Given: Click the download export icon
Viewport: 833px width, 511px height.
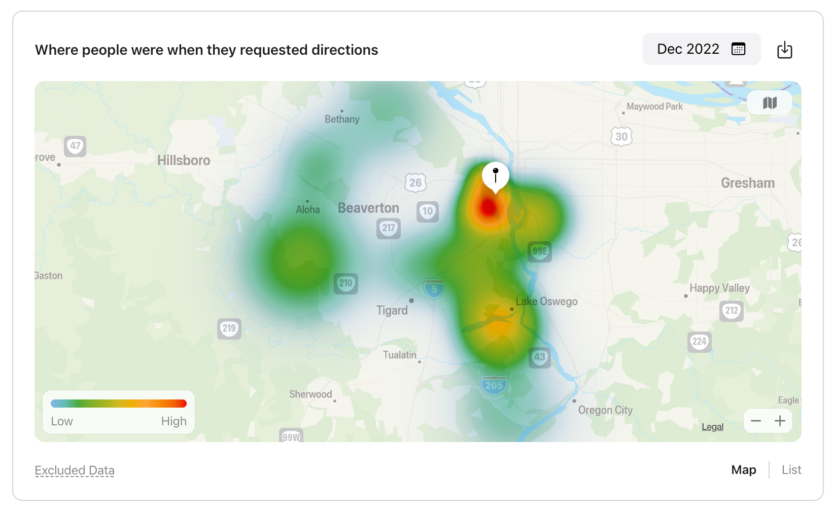Looking at the screenshot, I should tap(784, 50).
